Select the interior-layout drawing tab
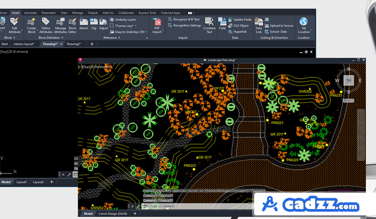Screen dimensions: 376x219 [x=24, y=44]
